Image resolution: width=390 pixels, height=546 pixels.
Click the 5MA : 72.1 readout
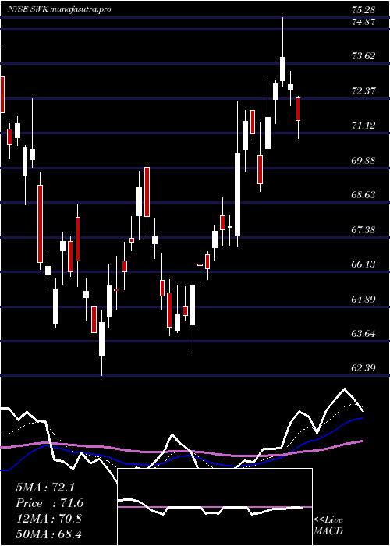(x=45, y=487)
